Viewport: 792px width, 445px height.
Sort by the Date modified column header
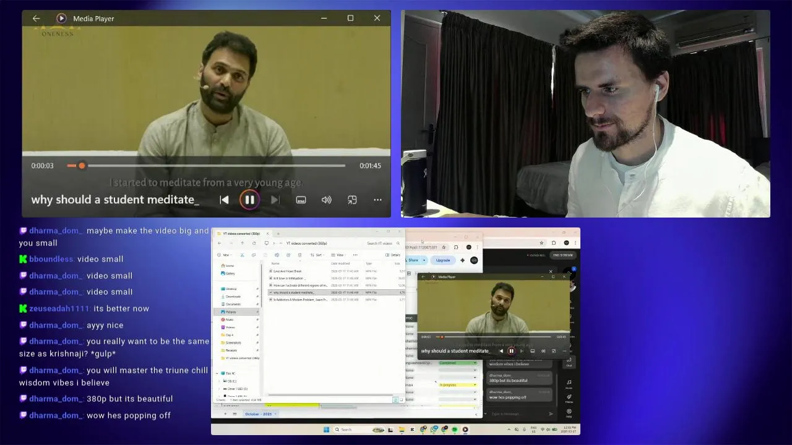tap(340, 263)
